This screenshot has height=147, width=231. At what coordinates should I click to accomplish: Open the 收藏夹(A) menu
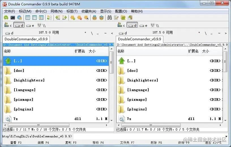[89, 11]
